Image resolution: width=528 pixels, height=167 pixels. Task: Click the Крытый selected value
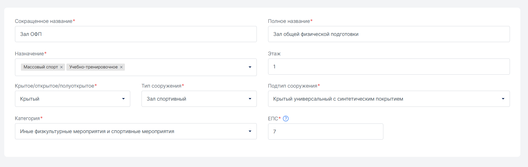(30, 99)
